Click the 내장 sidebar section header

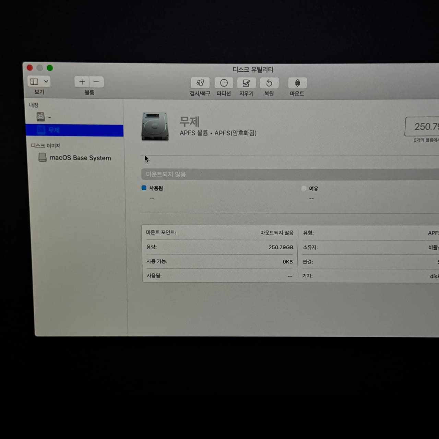pos(34,105)
